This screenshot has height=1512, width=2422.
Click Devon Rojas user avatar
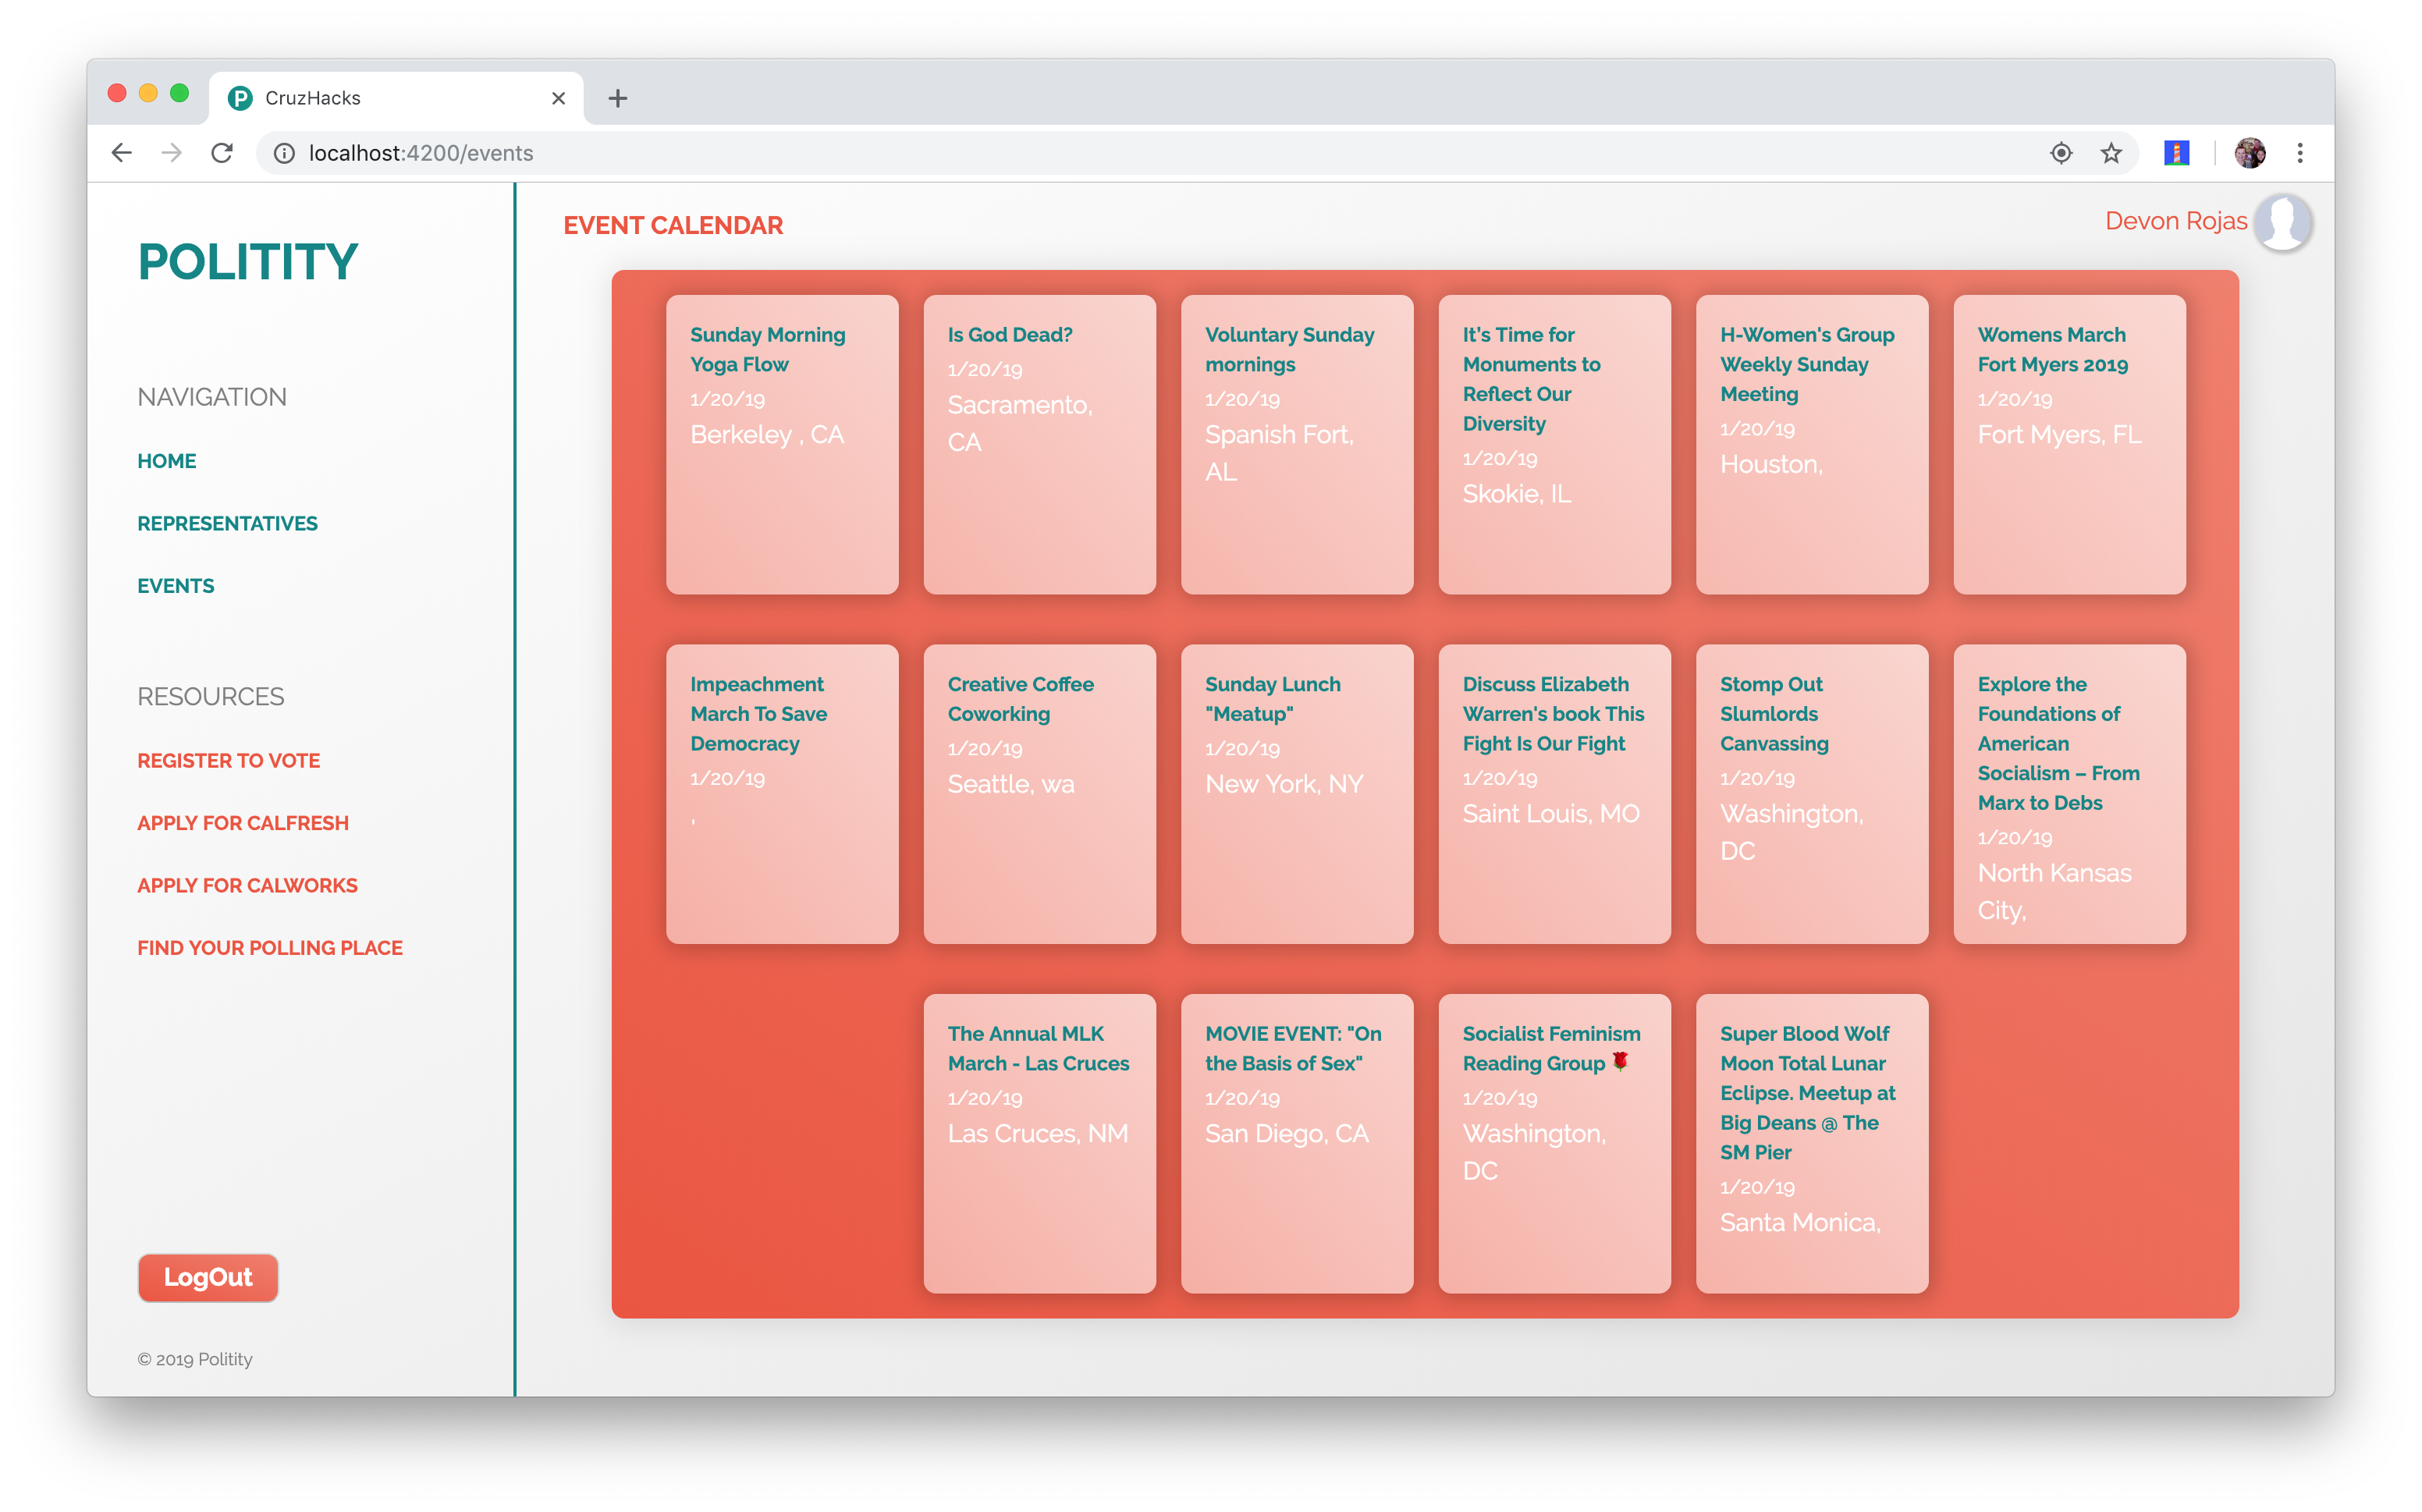pos(2282,222)
